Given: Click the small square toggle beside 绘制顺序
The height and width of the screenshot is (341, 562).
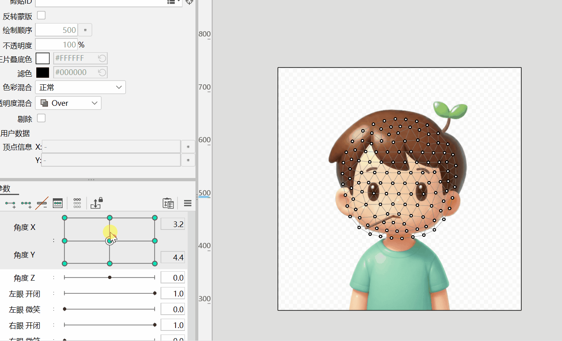Looking at the screenshot, I should click(85, 30).
